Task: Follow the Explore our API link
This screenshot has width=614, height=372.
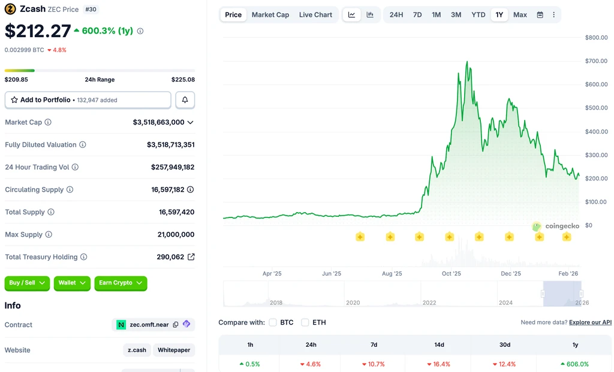Action: [590, 322]
